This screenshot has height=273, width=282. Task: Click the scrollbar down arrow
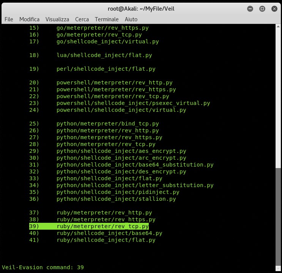pyautogui.click(x=278, y=268)
